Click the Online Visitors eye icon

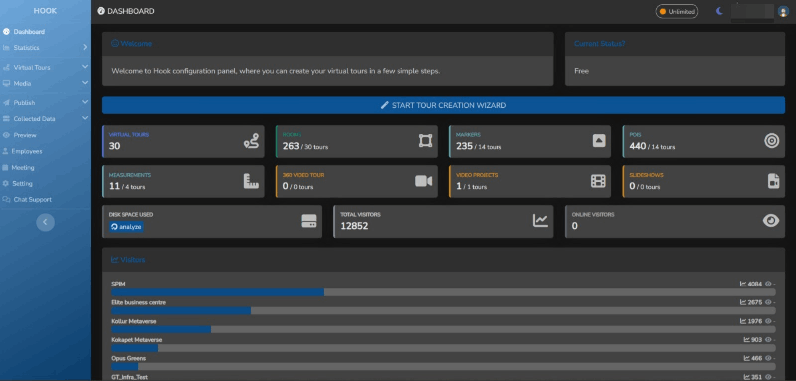(x=771, y=221)
